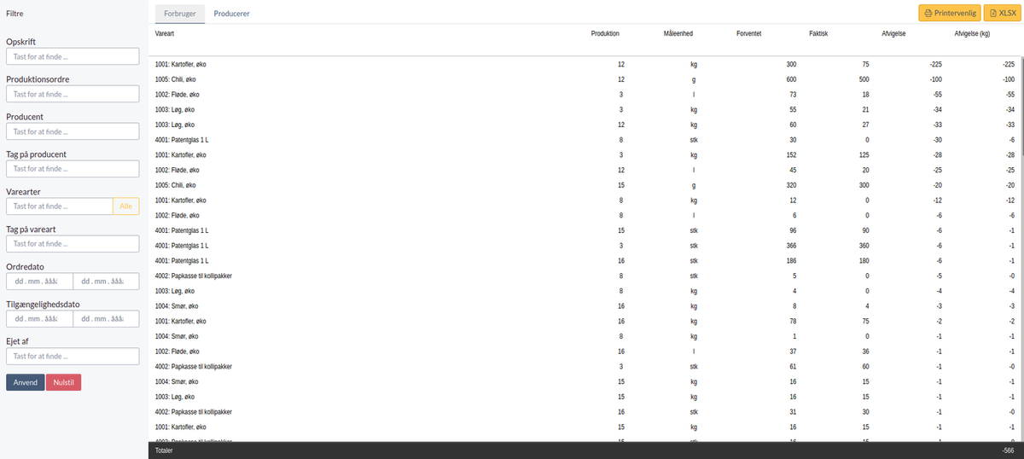Image resolution: width=1024 pixels, height=459 pixels.
Task: Sort by the Vareart column header
Action: (165, 33)
